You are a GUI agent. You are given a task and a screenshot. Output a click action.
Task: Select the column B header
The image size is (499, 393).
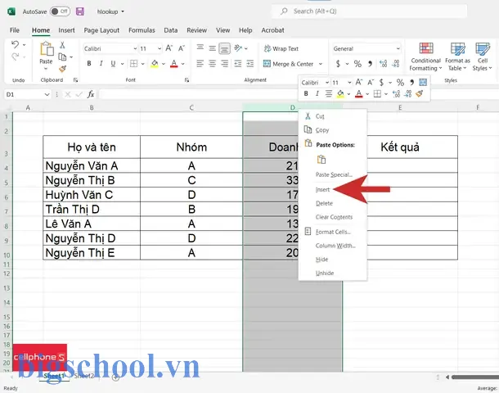pos(92,107)
